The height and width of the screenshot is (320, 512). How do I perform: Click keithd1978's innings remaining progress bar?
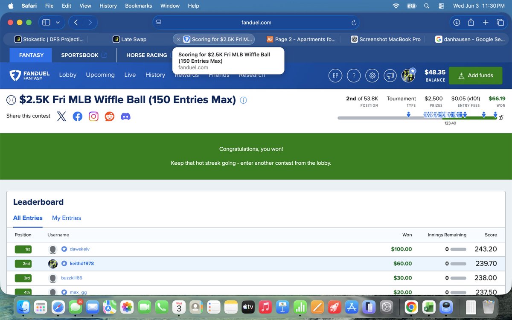458,264
